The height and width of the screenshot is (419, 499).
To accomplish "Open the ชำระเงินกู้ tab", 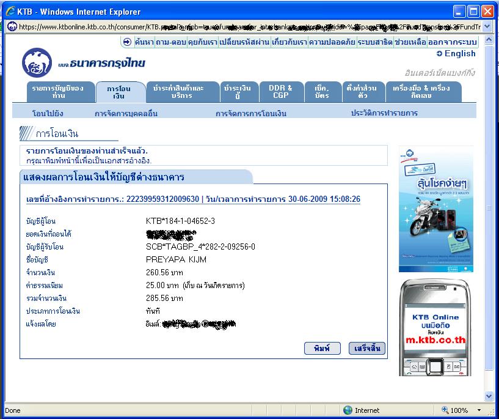I will (x=239, y=92).
